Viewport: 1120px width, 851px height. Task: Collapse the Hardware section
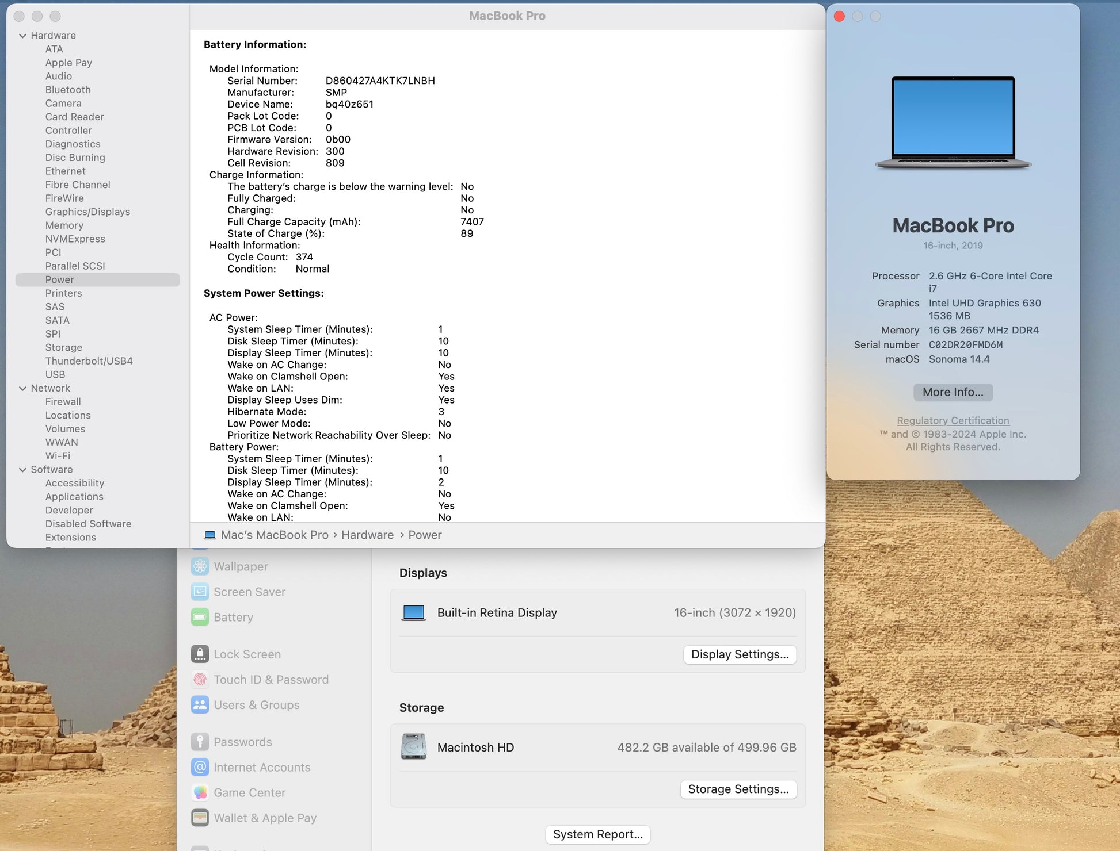22,36
